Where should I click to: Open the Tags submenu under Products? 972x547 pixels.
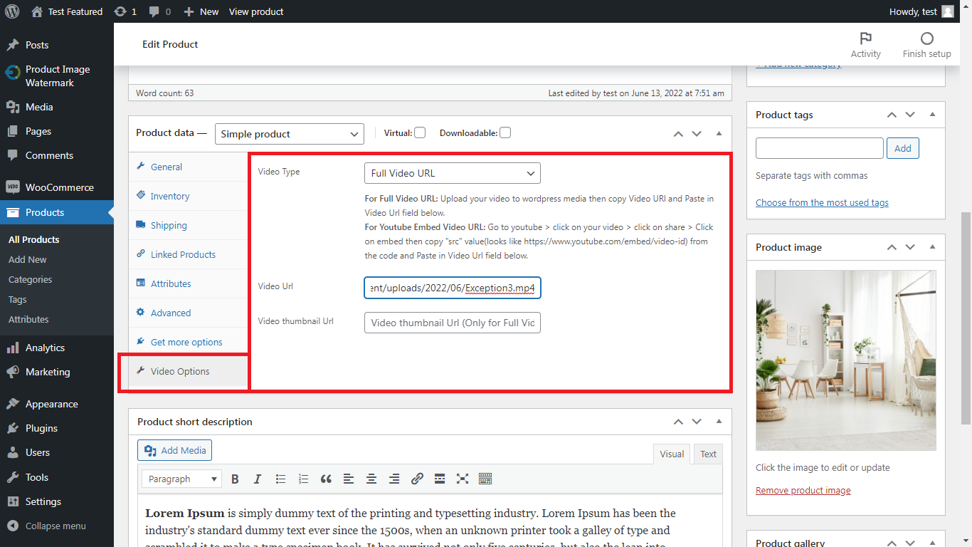click(x=18, y=299)
